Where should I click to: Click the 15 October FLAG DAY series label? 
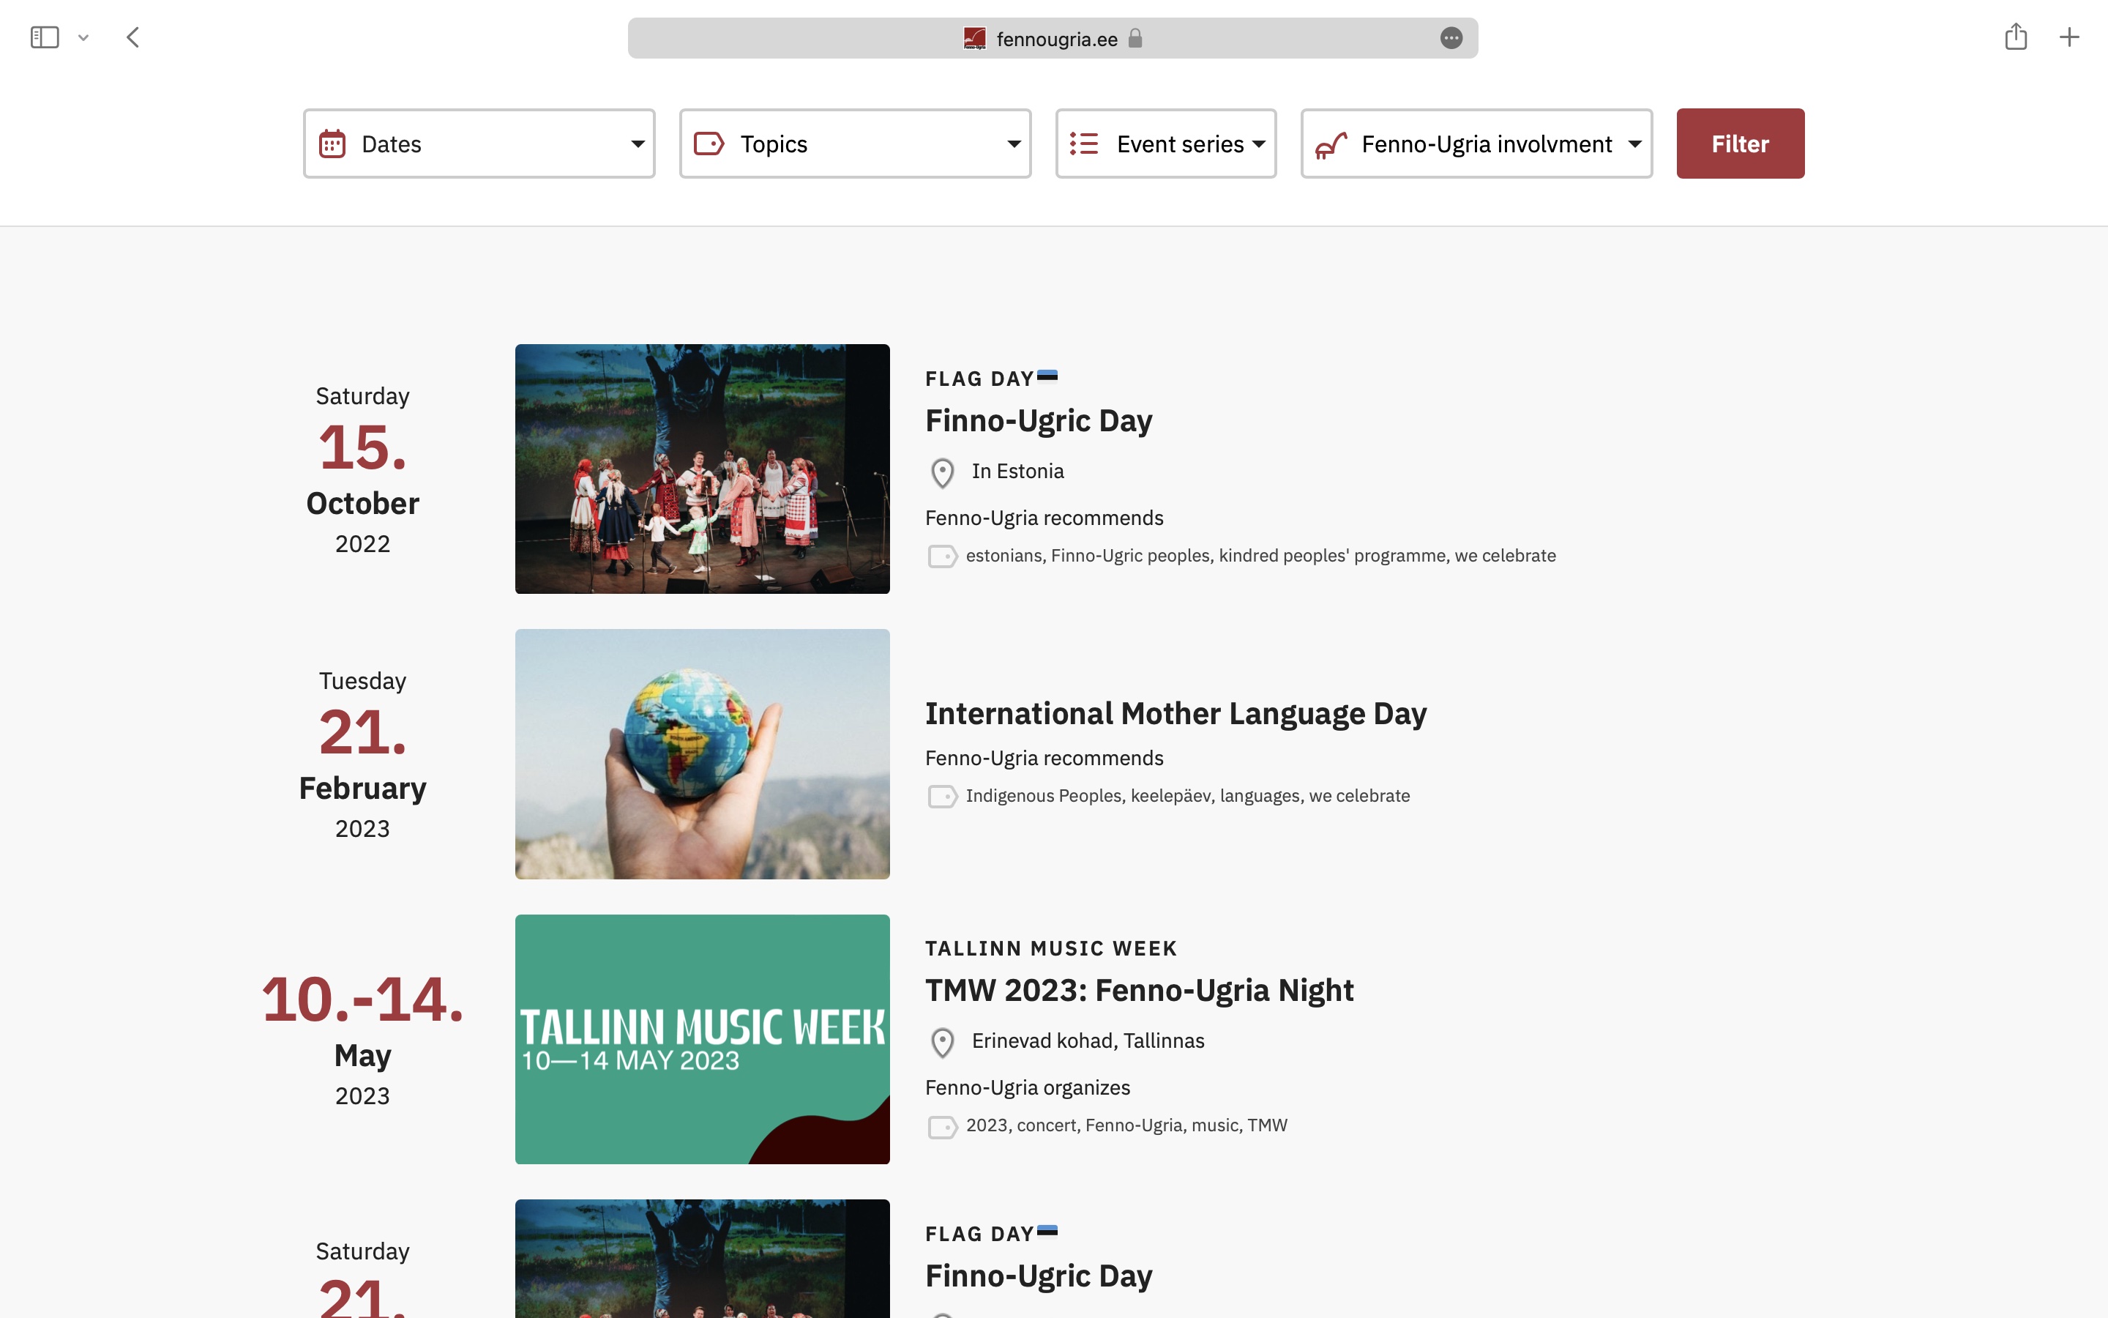980,379
